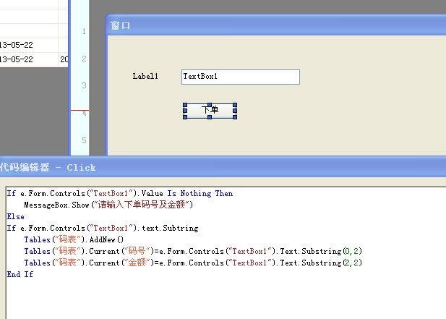Image resolution: width=446 pixels, height=319 pixels.
Task: Click the MessageBox.Show code line
Action: (x=108, y=205)
